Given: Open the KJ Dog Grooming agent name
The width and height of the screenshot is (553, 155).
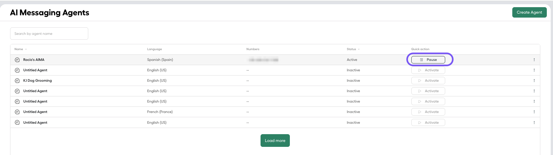Looking at the screenshot, I should (x=37, y=80).
